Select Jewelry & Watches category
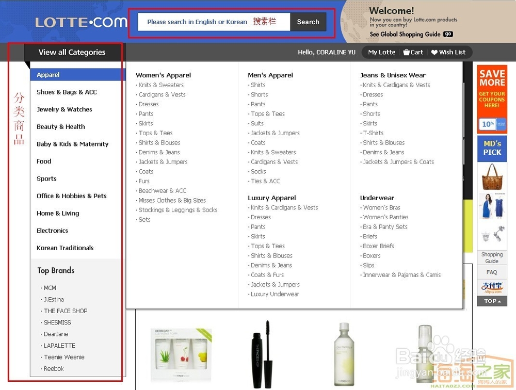 point(64,109)
